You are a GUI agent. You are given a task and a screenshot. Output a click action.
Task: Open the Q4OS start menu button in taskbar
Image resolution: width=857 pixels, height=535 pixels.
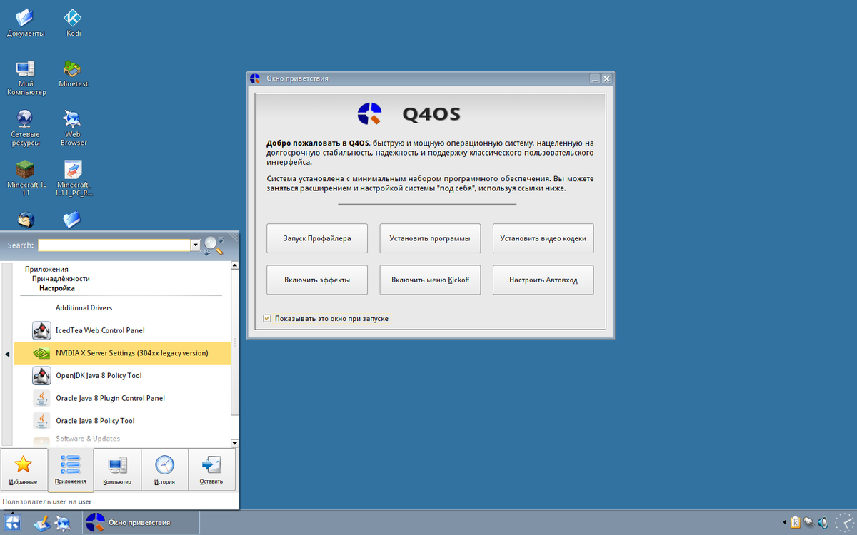(x=13, y=523)
